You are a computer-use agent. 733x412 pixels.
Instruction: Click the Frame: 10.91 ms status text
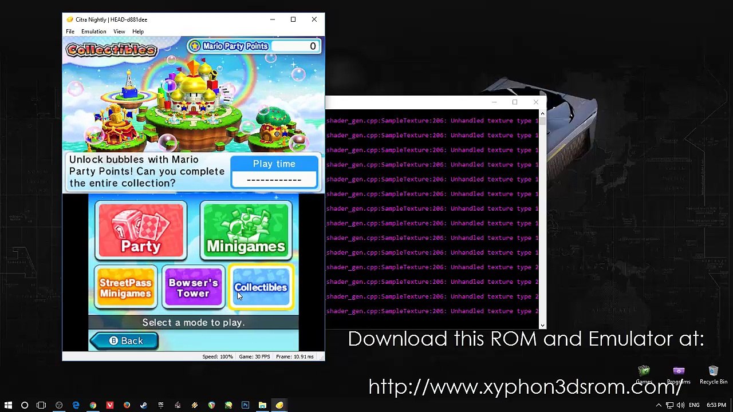pyautogui.click(x=295, y=356)
